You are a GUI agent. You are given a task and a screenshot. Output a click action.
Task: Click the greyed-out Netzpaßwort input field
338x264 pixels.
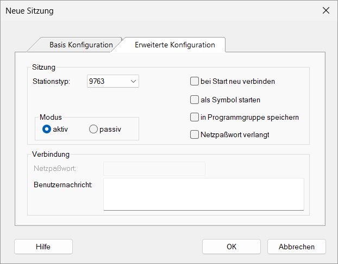pyautogui.click(x=154, y=169)
